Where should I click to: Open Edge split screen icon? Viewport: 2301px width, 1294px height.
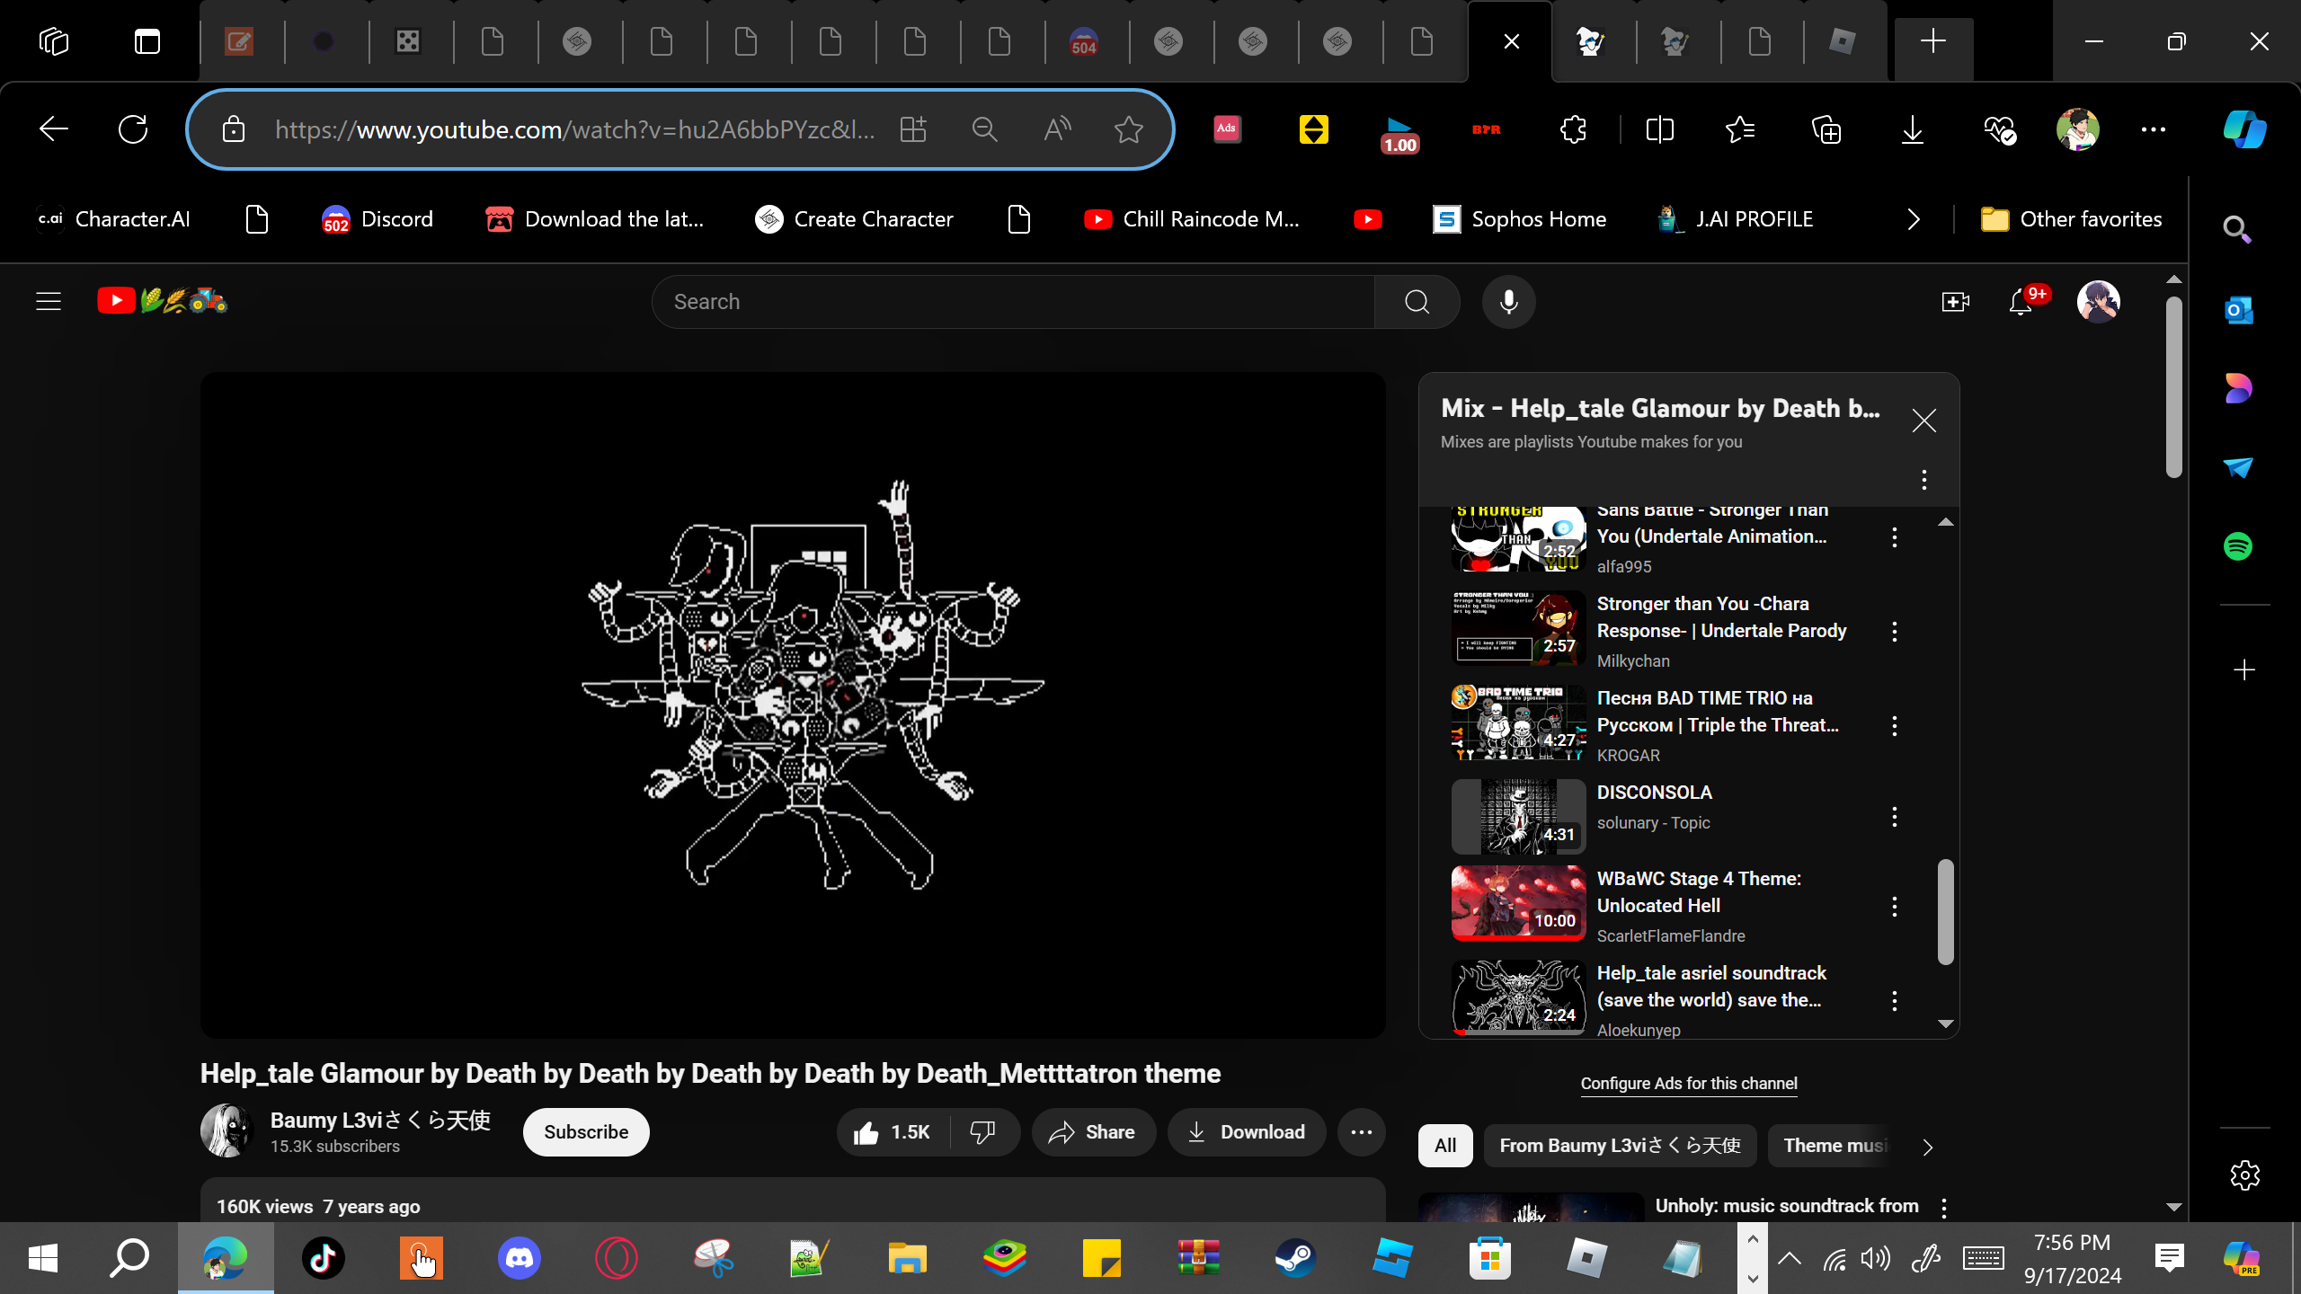pyautogui.click(x=1659, y=130)
